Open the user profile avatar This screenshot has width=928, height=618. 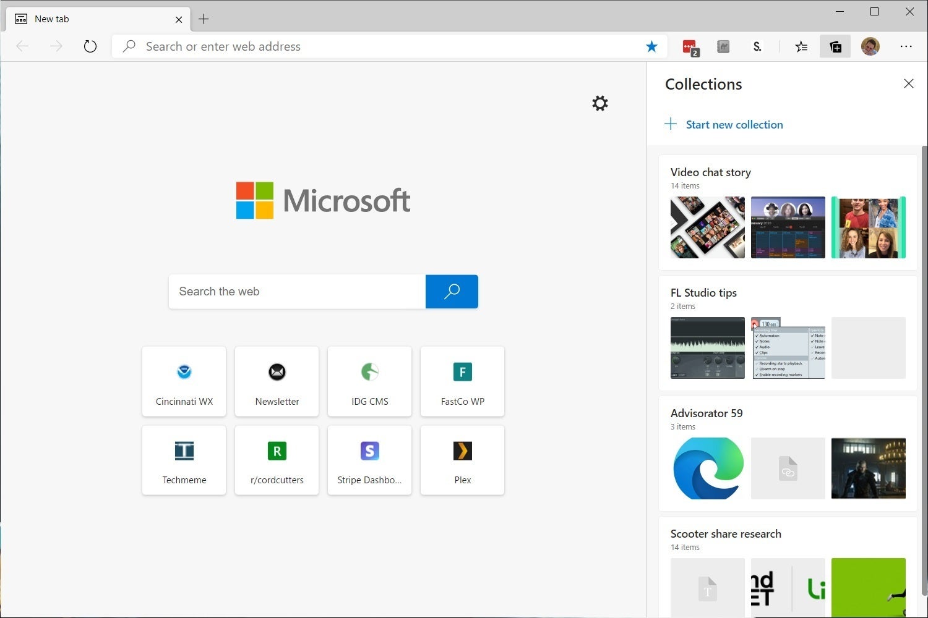click(x=870, y=46)
